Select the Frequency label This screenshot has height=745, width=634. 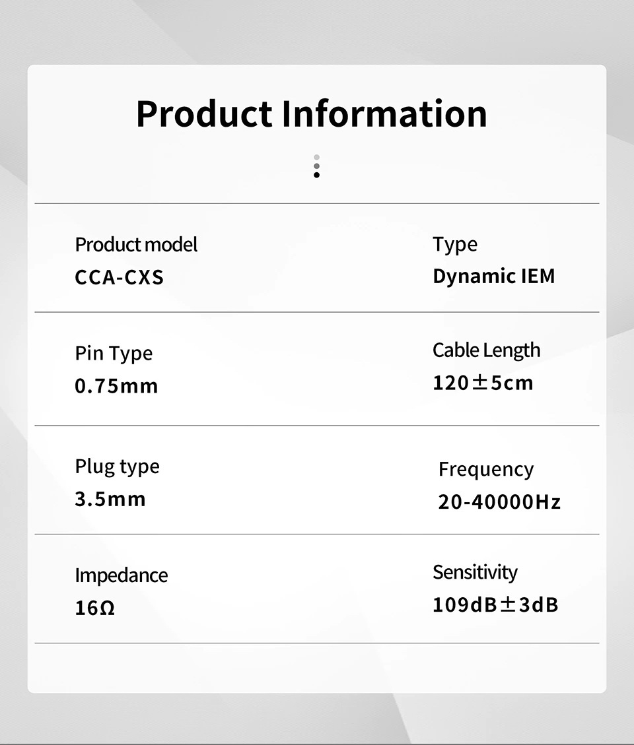pyautogui.click(x=485, y=469)
